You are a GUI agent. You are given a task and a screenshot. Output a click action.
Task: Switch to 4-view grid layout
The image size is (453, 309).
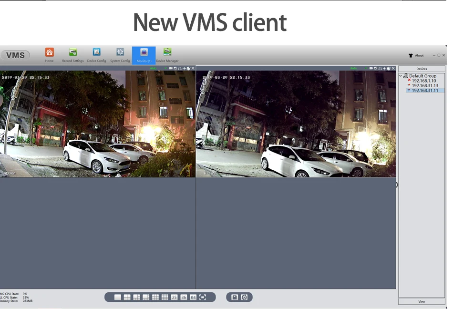(x=127, y=297)
